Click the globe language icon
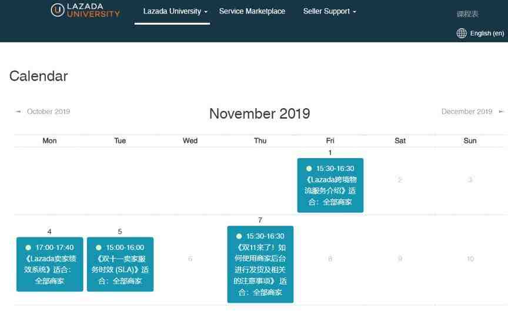 pos(462,34)
